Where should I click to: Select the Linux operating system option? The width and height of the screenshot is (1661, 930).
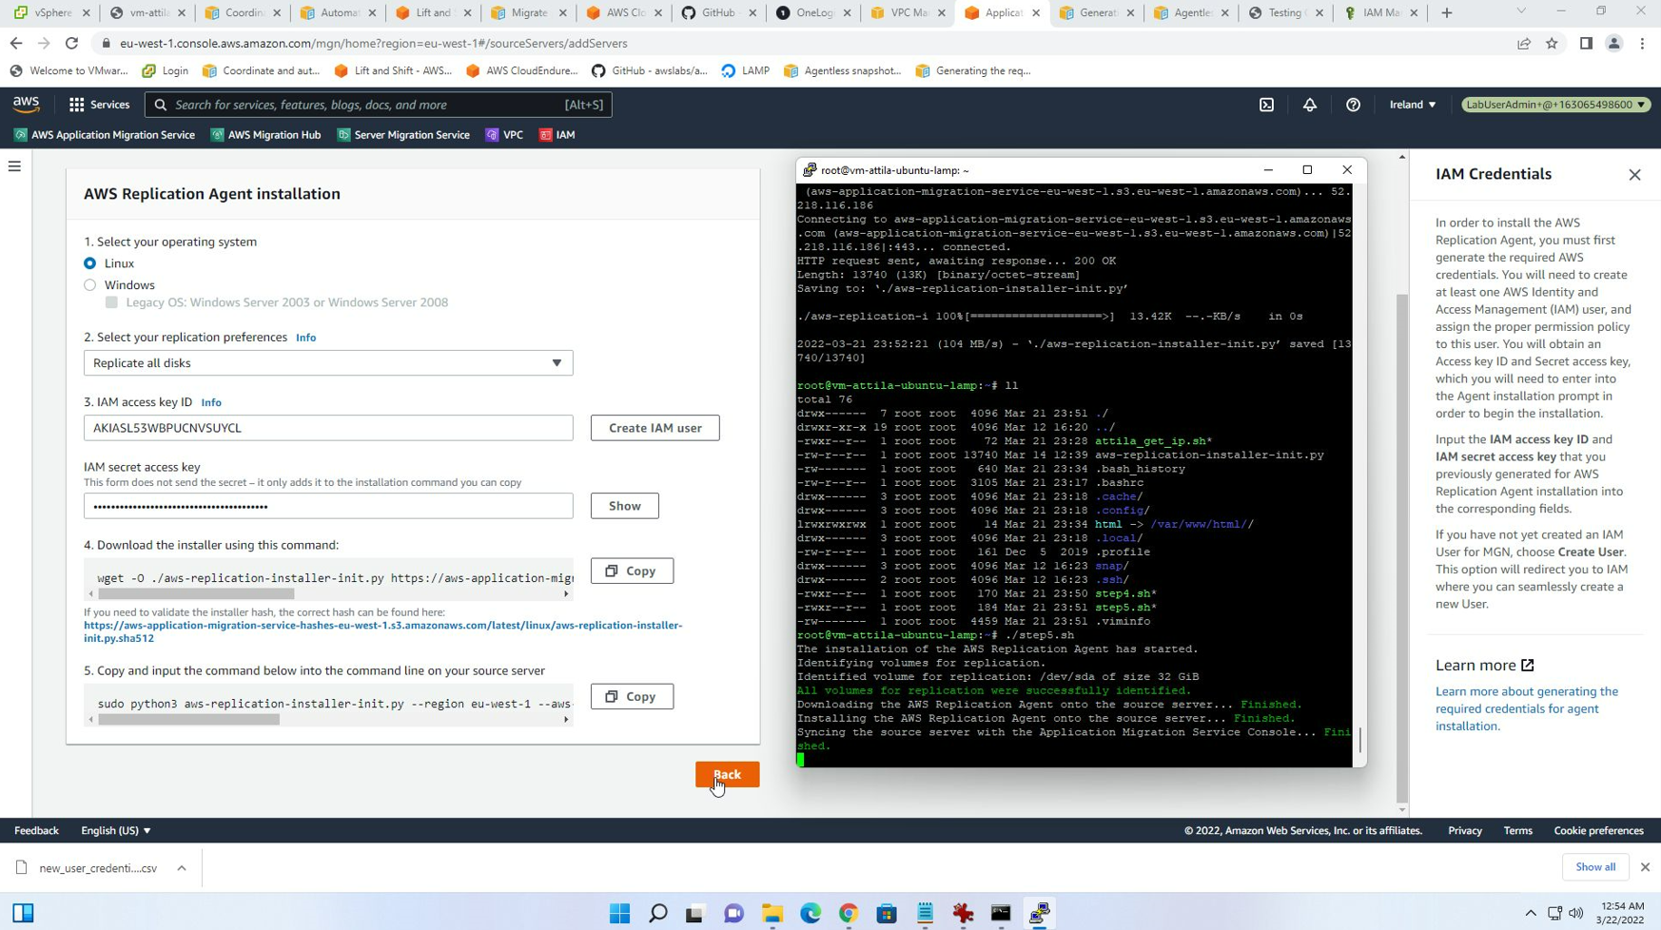pyautogui.click(x=89, y=263)
